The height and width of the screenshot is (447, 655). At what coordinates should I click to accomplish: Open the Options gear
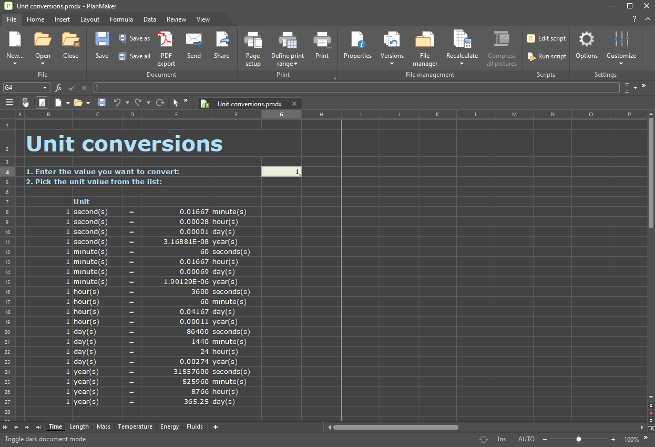[x=586, y=40]
